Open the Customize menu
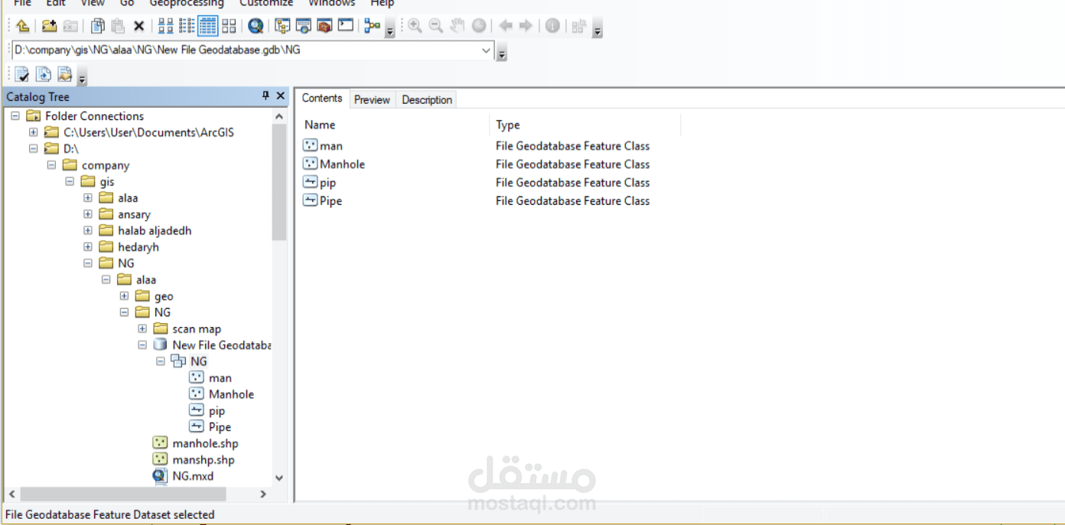The width and height of the screenshot is (1065, 525). click(266, 3)
